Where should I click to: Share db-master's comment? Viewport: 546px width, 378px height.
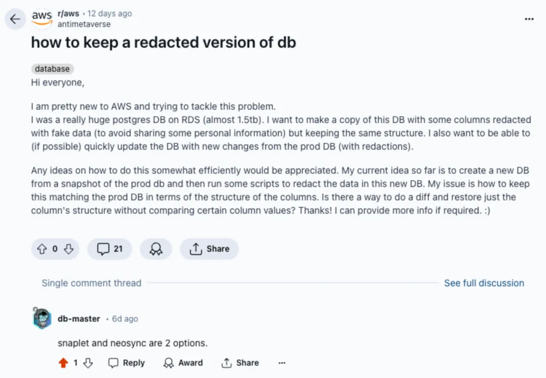[x=240, y=363]
